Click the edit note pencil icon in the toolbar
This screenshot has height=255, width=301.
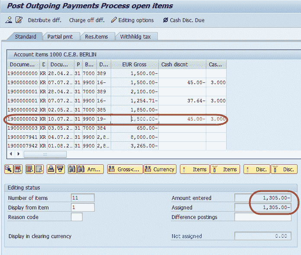coord(19,20)
